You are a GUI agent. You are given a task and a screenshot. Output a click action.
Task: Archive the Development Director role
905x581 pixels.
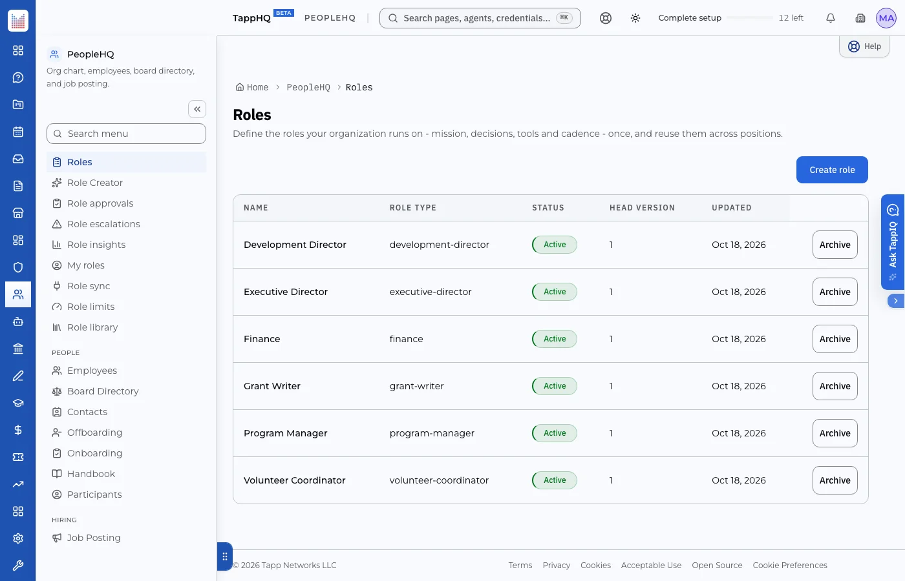coord(835,245)
